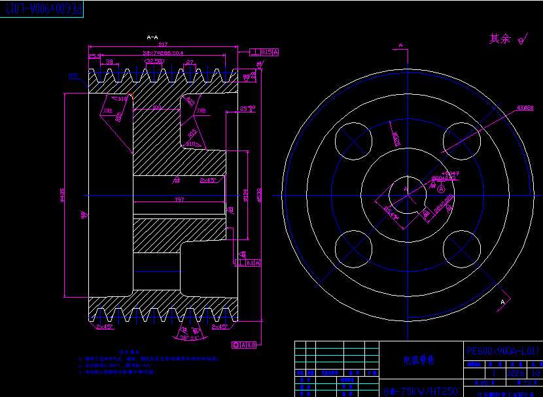The width and height of the screenshot is (543, 397).
Task: Select the (32.58) reference dimension
Action: 154,61
